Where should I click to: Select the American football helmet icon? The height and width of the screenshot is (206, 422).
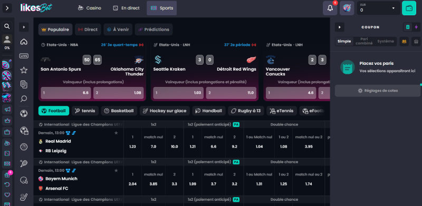click(x=24, y=180)
